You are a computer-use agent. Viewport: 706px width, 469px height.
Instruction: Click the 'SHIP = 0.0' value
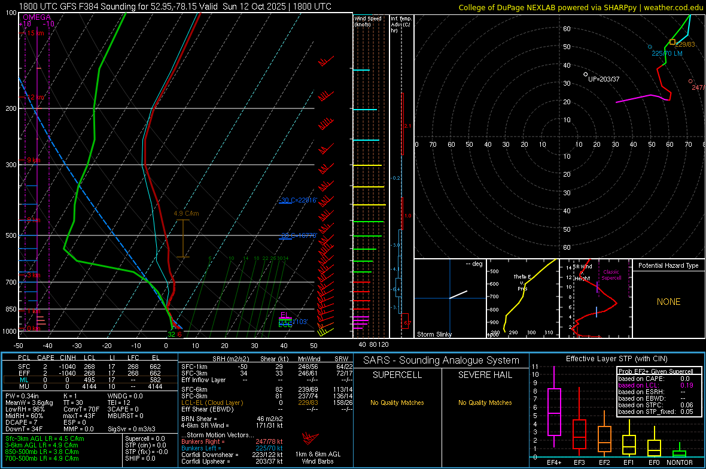tap(140, 458)
